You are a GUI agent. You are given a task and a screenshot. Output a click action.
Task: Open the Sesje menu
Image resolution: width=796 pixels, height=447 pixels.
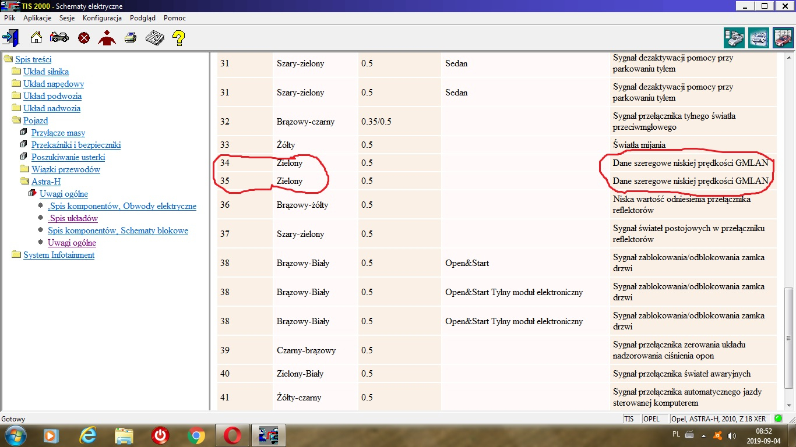(x=67, y=18)
